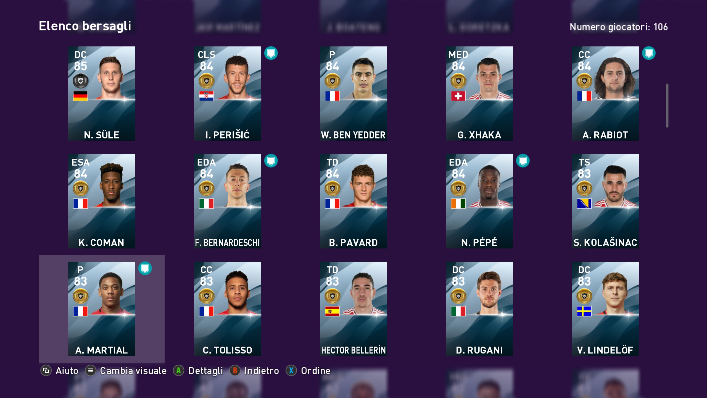707x398 pixels.
Task: Click the vertical scrollbar on the right
Action: 667,106
